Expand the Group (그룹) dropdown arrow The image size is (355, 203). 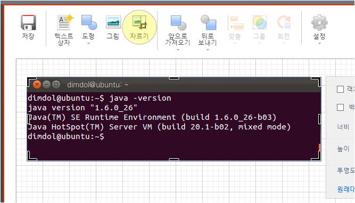[259, 43]
